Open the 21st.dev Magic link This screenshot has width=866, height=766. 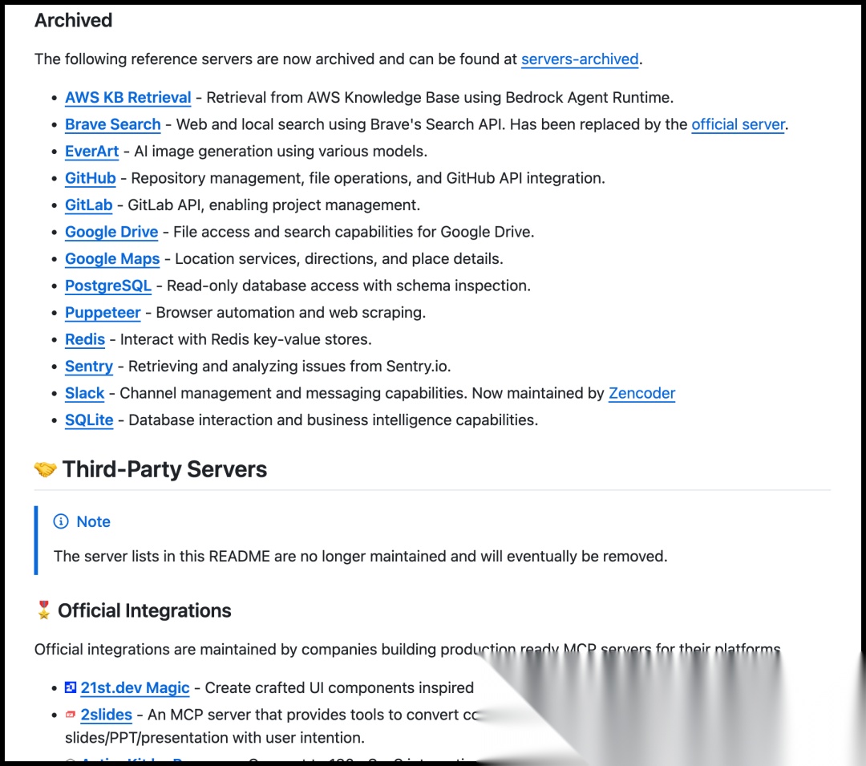tap(135, 687)
